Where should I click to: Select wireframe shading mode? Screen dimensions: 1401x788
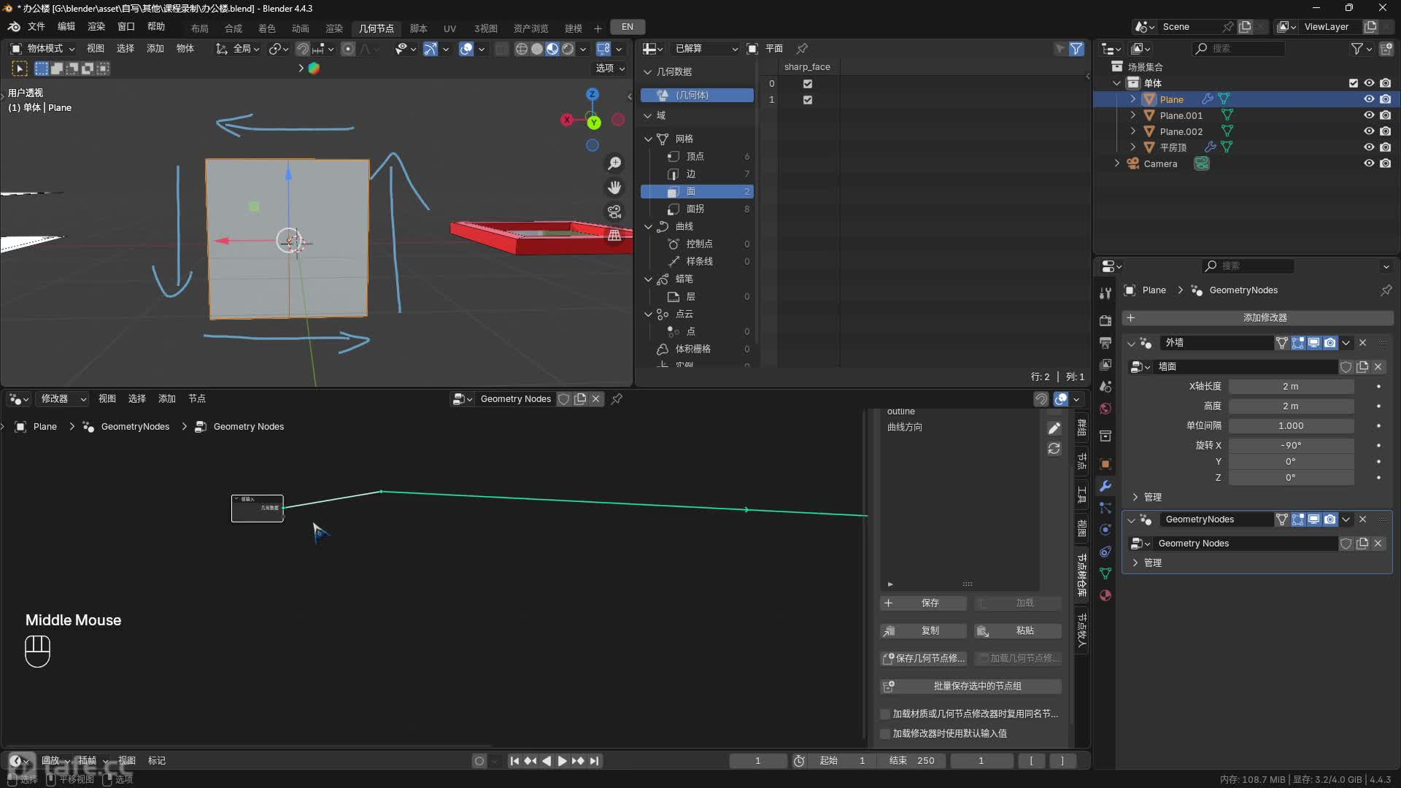pyautogui.click(x=521, y=49)
